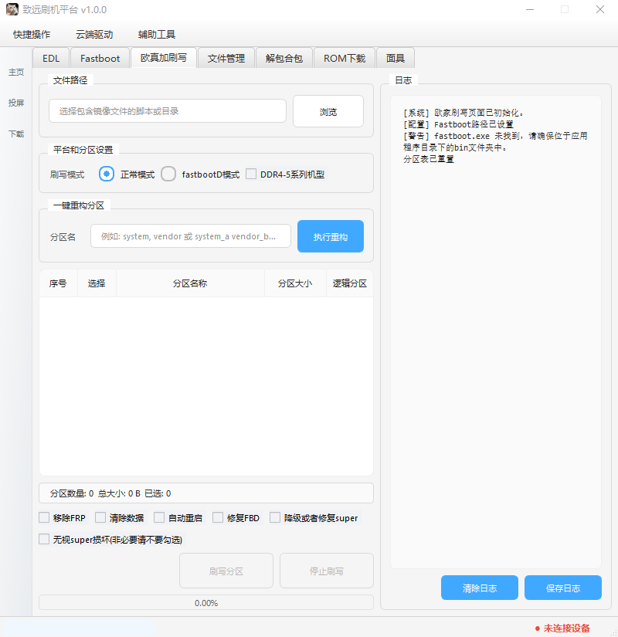Switch to the EDL tab
Screen dimensions: 618x637
51,58
